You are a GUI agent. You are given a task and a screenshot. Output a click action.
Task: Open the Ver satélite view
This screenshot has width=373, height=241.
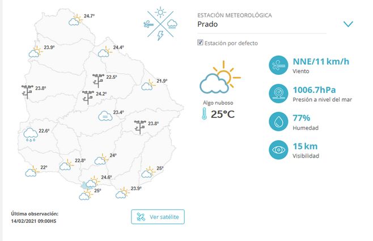point(158,217)
